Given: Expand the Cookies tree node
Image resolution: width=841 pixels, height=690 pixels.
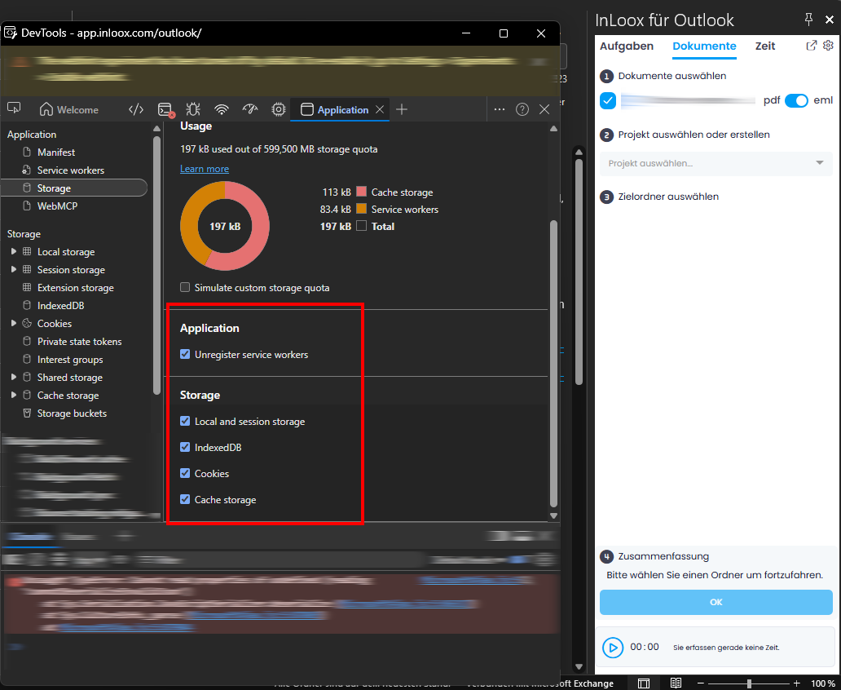Looking at the screenshot, I should click(13, 323).
